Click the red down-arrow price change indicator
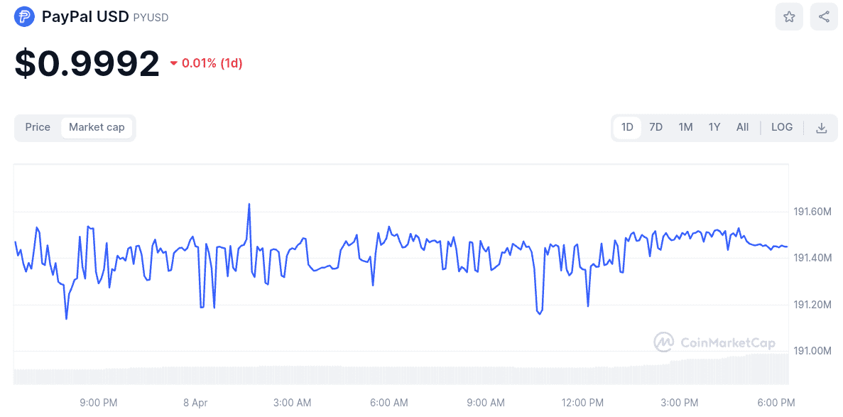 coord(173,64)
